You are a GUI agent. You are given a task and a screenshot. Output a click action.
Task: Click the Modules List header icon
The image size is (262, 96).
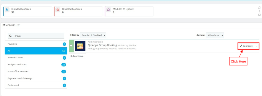coord(4,25)
